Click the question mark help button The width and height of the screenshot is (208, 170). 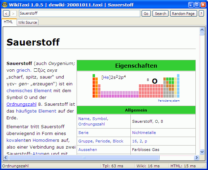[201, 14]
